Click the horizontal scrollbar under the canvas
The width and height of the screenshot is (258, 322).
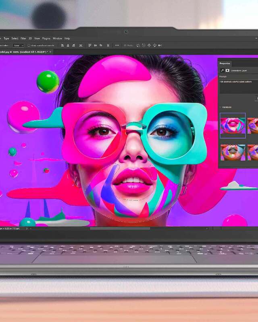click(x=120, y=228)
